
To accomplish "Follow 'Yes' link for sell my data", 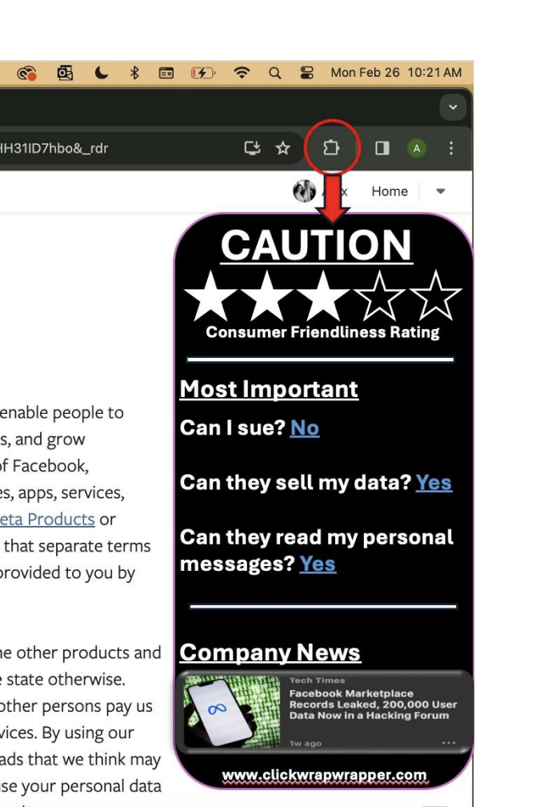I will pos(434,482).
